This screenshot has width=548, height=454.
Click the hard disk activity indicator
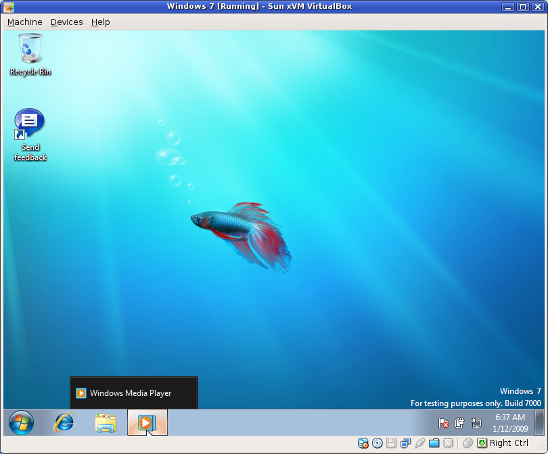point(363,443)
